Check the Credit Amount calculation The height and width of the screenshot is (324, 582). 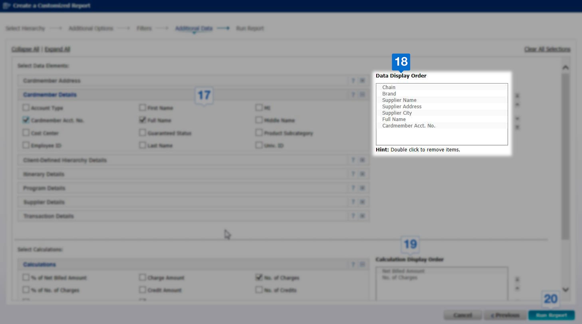(x=143, y=290)
